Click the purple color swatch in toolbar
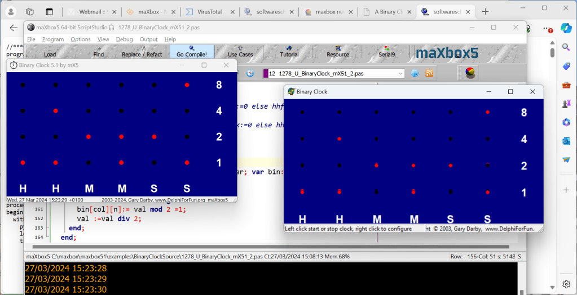This screenshot has height=295, width=577. coord(266,73)
